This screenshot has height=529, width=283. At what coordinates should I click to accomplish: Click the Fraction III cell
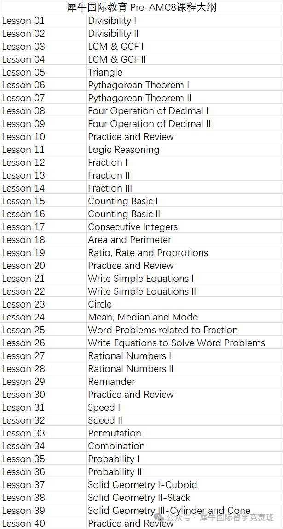click(110, 188)
